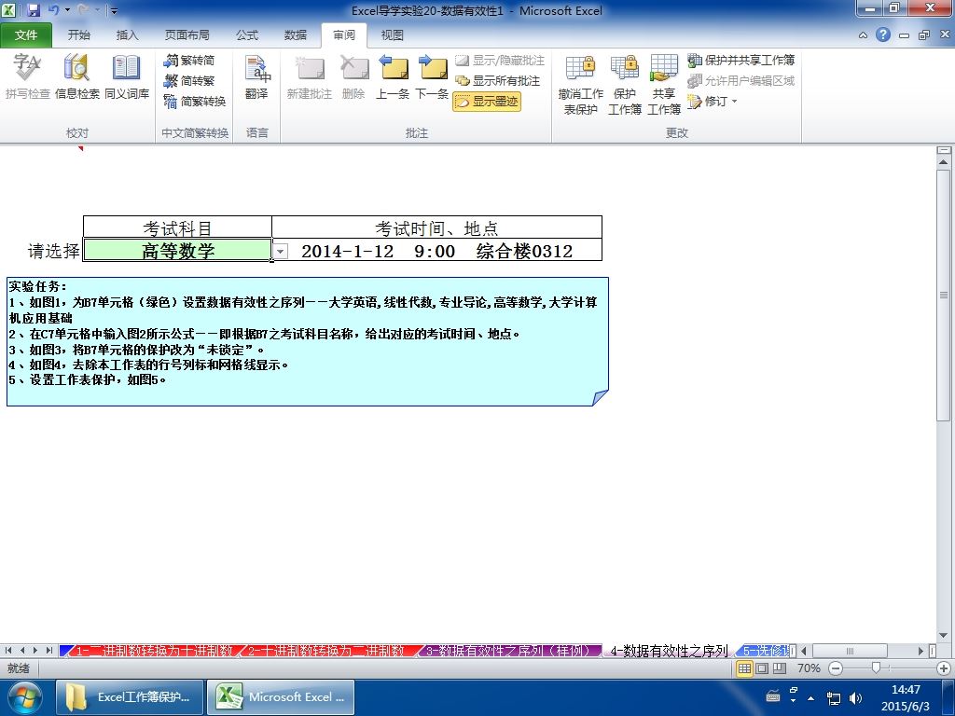This screenshot has height=716, width=955.
Task: Click the Delete comment (删除) icon
Action: (353, 76)
